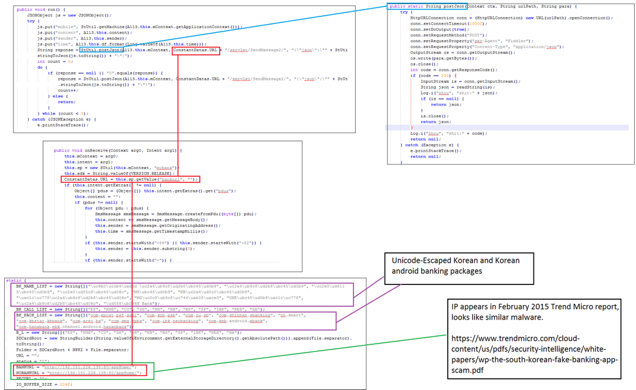Viewport: 636px width, 390px height.
Task: Select the blue-highlighted StUtil.postJson call
Action: [x=101, y=50]
